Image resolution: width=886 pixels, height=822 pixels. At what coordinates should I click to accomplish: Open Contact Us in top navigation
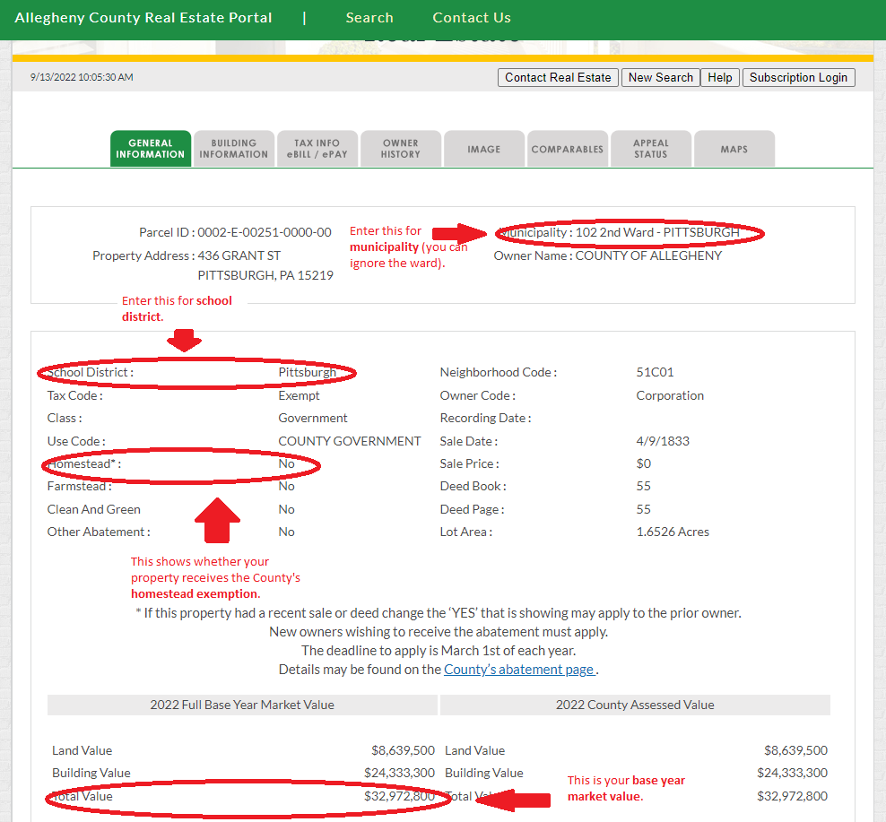(x=472, y=18)
